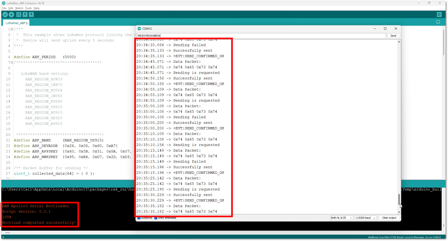The image size is (448, 241).
Task: Click RAK_REGION_AS923 in the code
Action: pyautogui.click(x=44, y=124)
